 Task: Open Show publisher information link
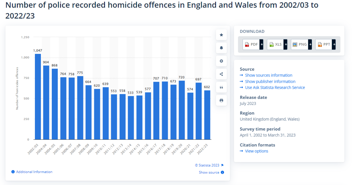pos(270,81)
